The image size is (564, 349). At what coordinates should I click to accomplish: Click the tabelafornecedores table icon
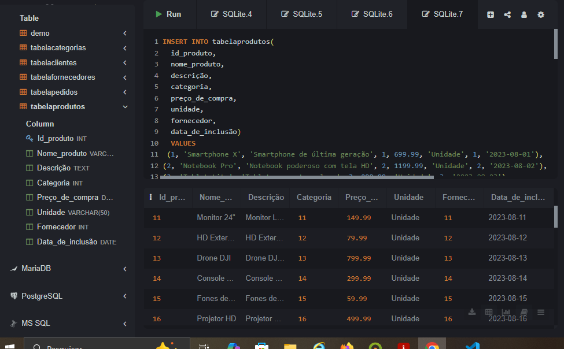tap(23, 77)
